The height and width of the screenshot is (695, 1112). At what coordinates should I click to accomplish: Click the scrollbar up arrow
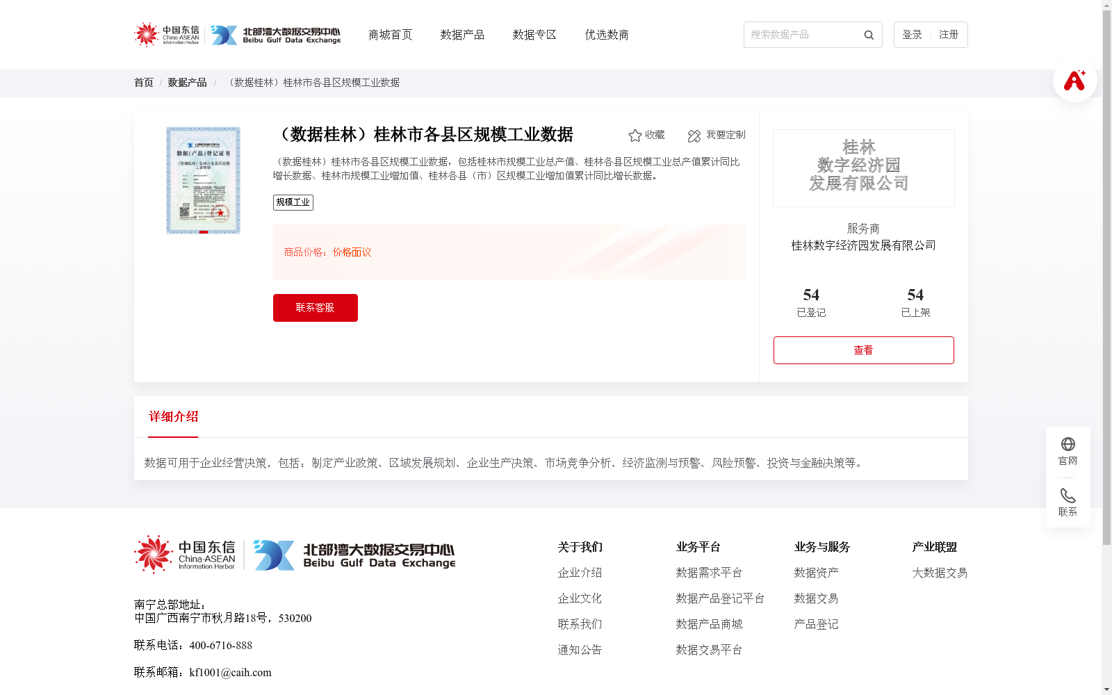pyautogui.click(x=1106, y=5)
